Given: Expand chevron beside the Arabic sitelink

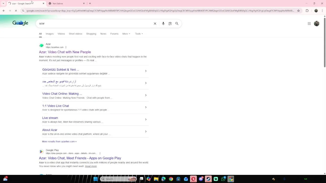Looking at the screenshot, I should point(146,83).
